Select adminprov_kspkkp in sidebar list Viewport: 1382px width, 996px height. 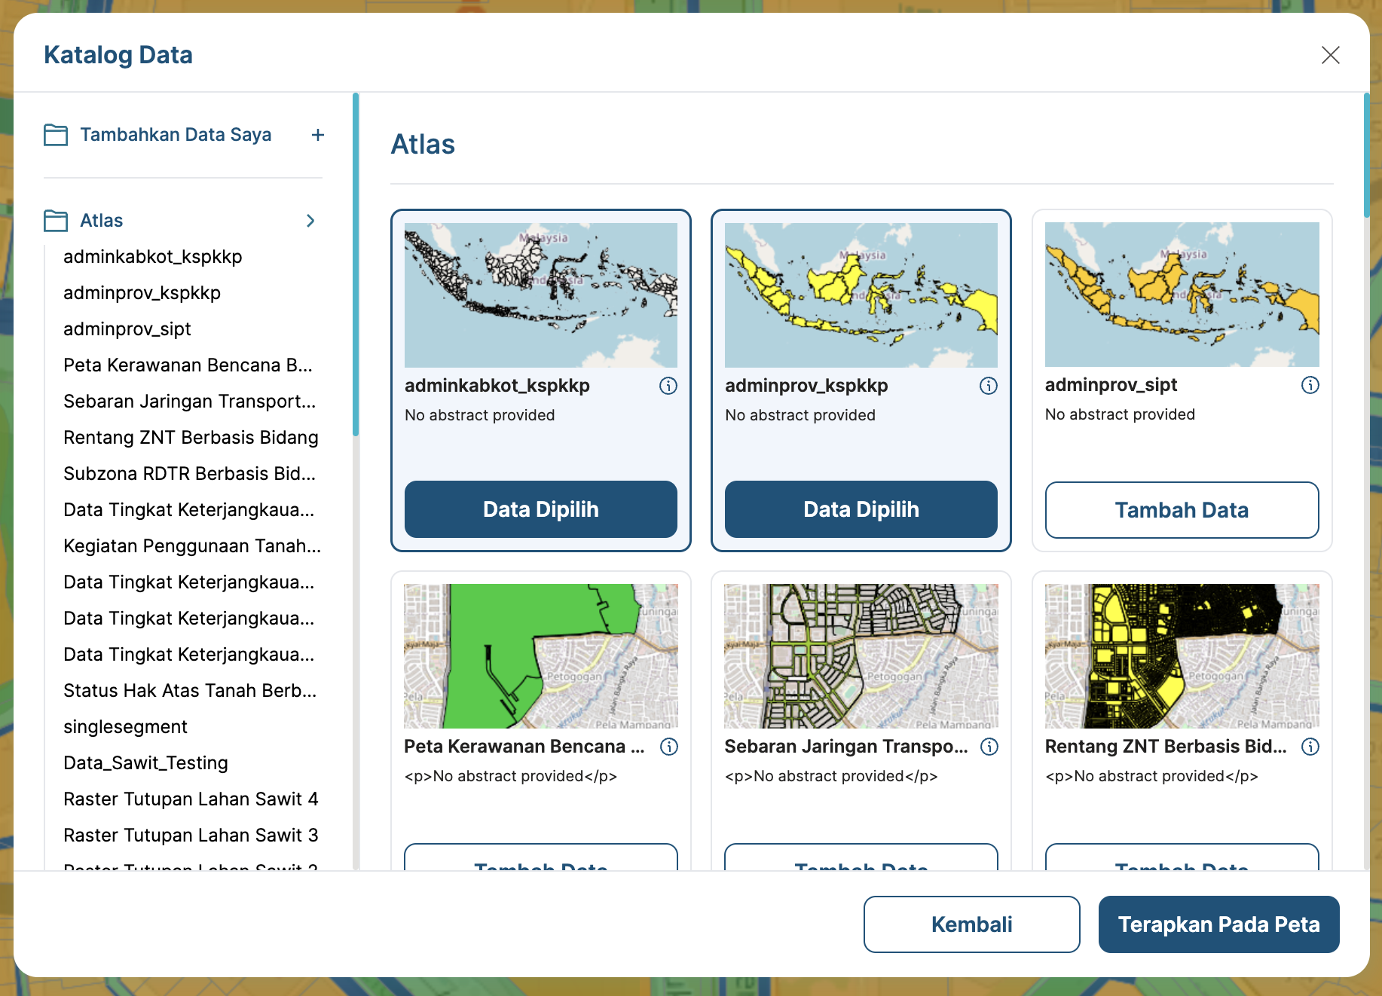142,293
